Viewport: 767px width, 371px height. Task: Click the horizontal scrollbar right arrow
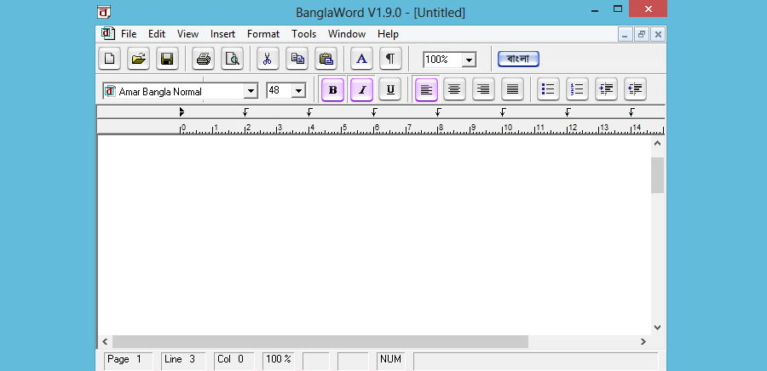click(x=643, y=342)
